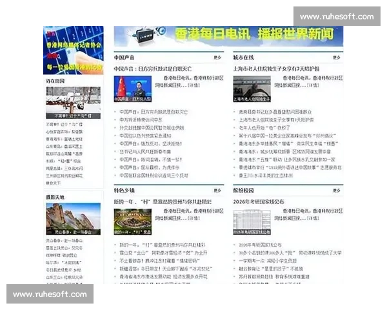
Task: Open 更多 link in 城市在线 section
Action: tap(337, 57)
